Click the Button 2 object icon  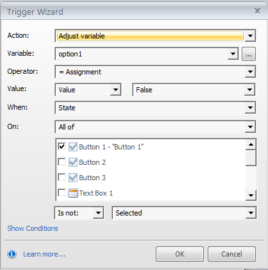73,162
